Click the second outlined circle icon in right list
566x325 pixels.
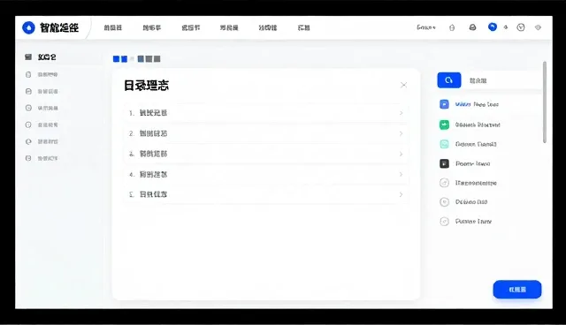coord(444,201)
